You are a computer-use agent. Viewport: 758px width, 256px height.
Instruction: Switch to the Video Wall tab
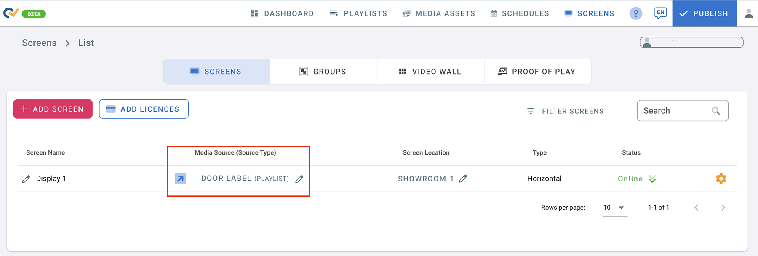pyautogui.click(x=430, y=72)
